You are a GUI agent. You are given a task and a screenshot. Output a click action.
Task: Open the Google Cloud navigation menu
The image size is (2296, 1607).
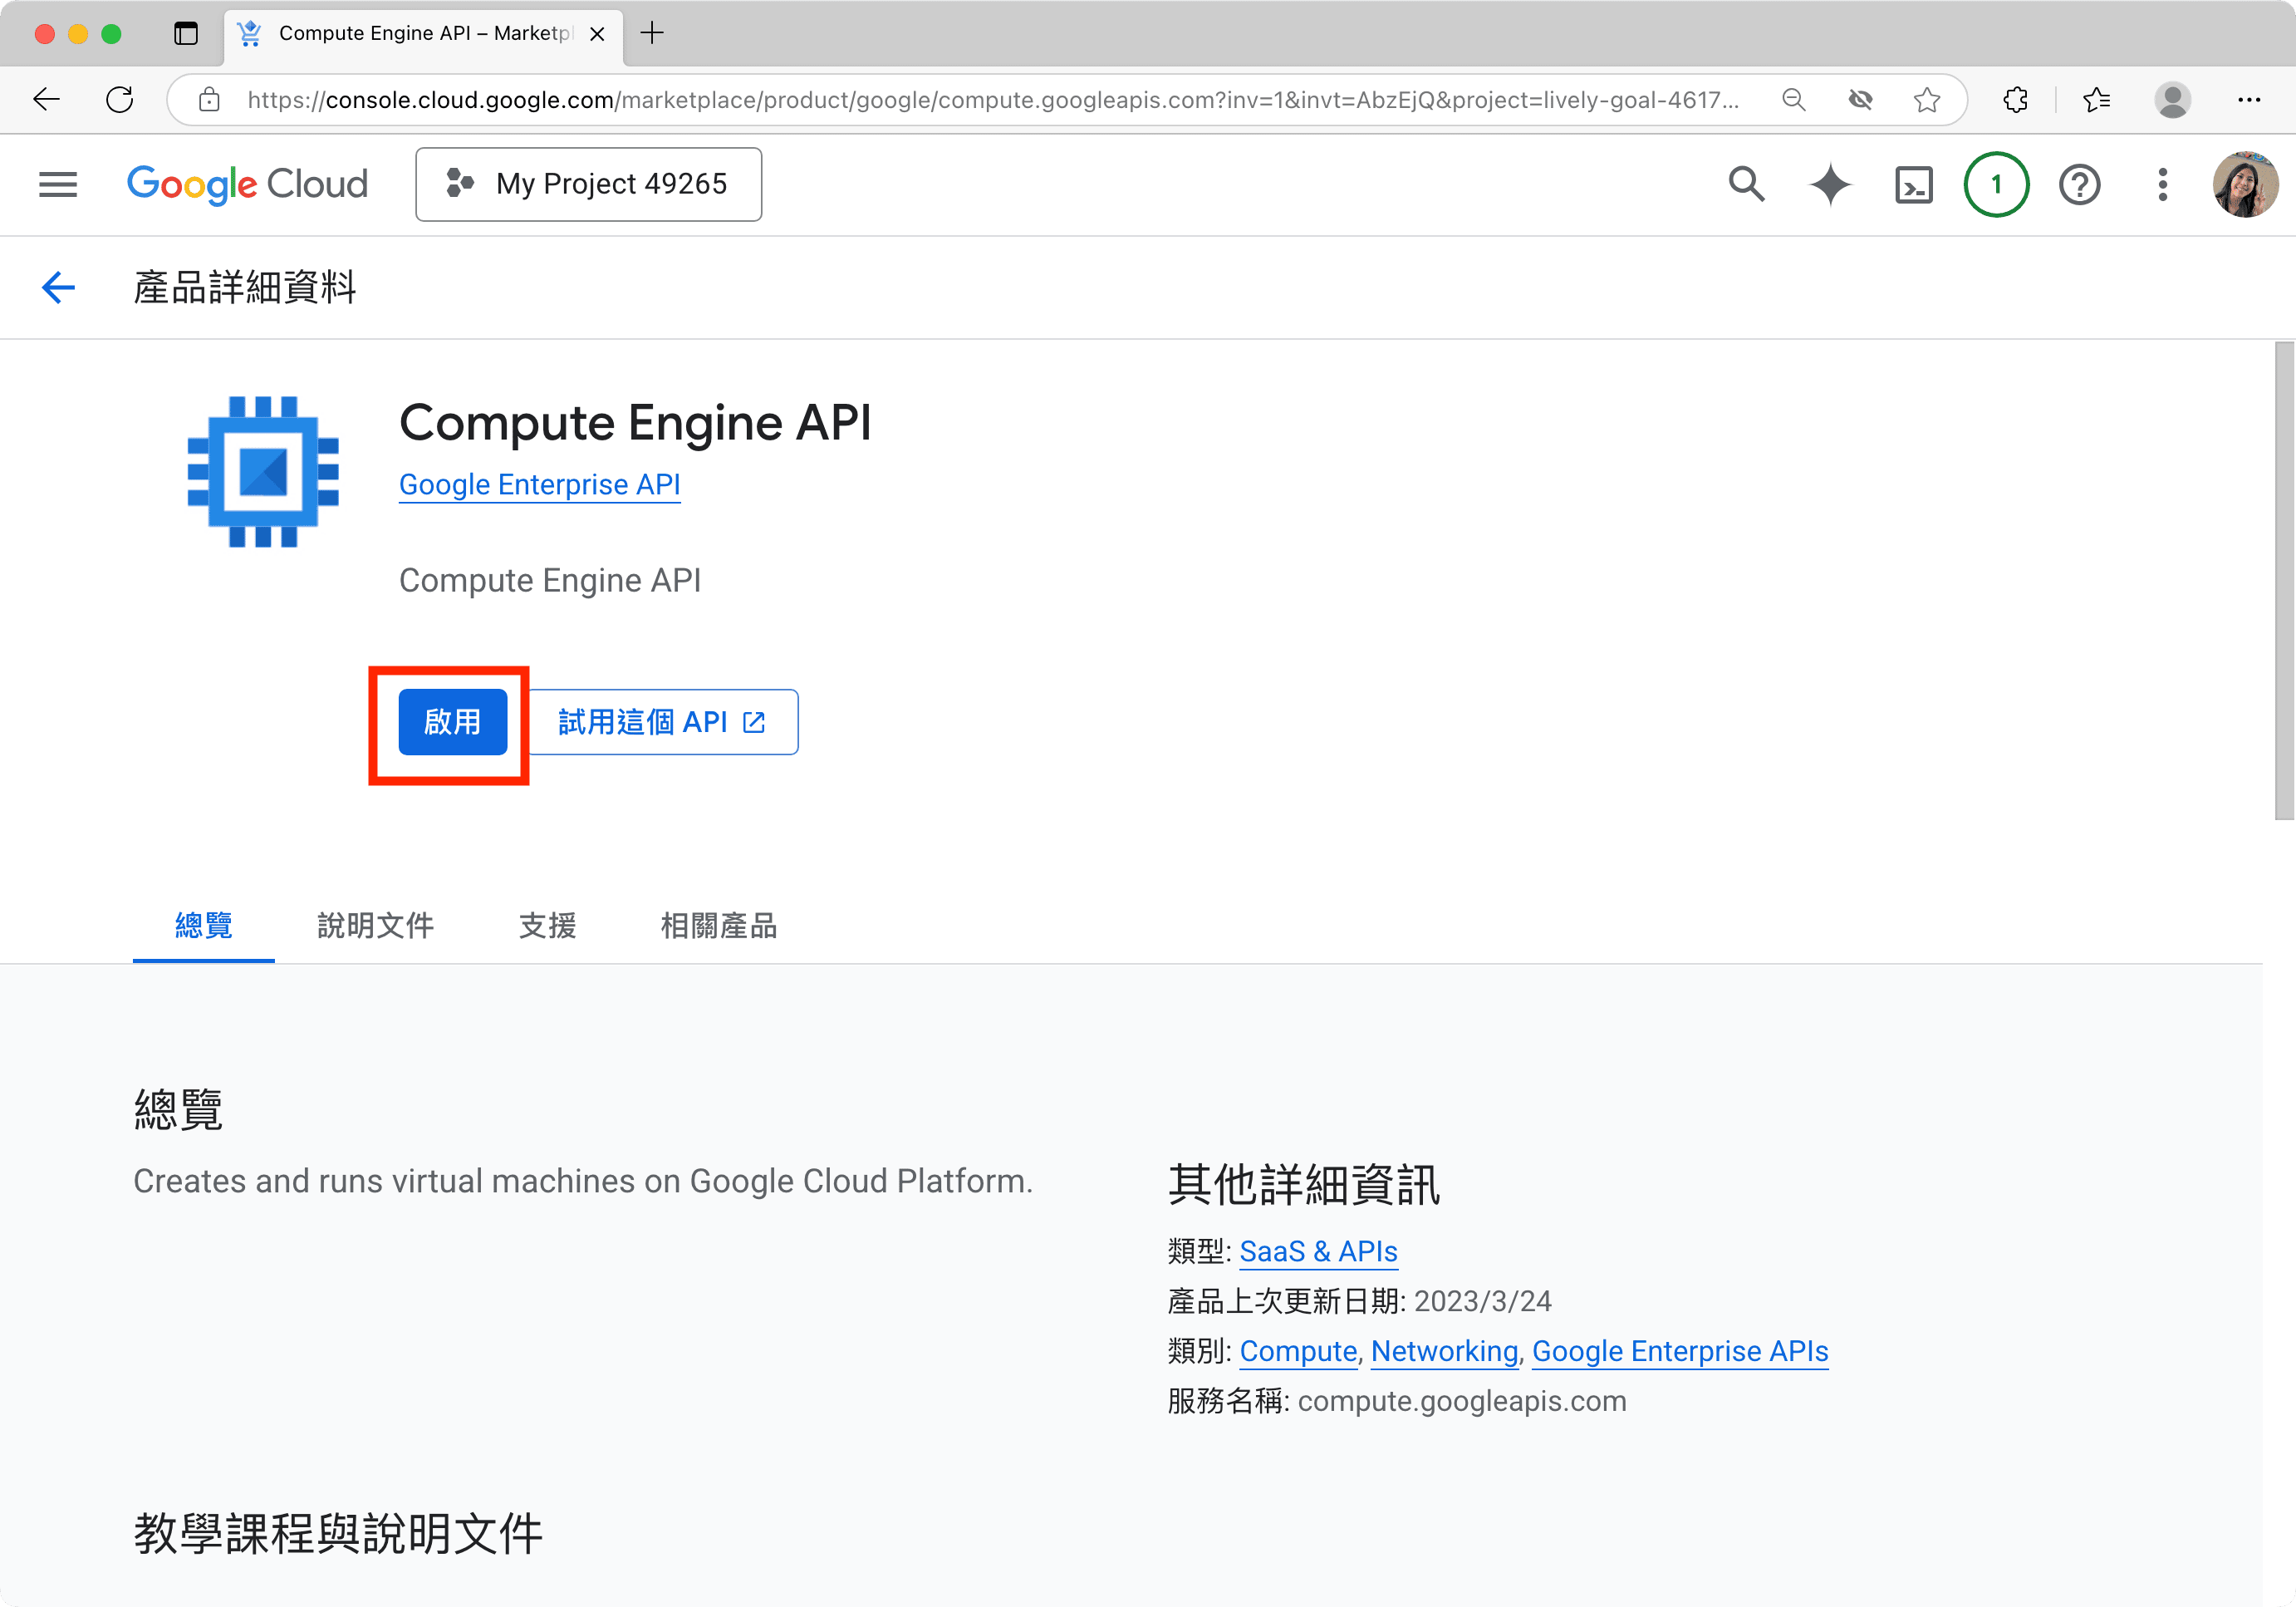click(58, 185)
